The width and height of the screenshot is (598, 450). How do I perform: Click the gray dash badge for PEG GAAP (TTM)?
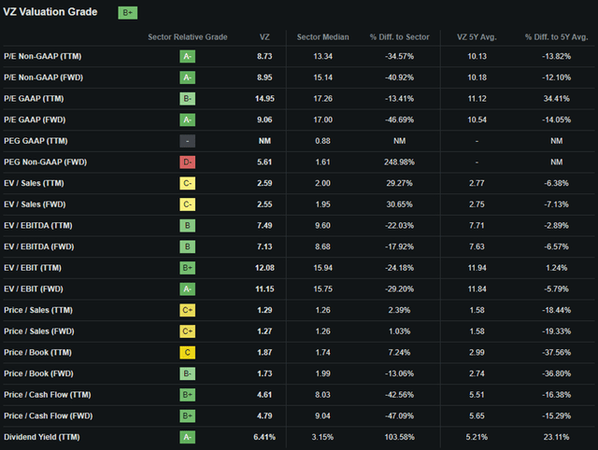pos(187,141)
